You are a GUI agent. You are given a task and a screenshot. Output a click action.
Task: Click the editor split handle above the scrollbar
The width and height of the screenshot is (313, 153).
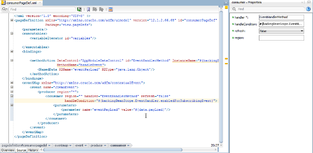tap(221, 6)
